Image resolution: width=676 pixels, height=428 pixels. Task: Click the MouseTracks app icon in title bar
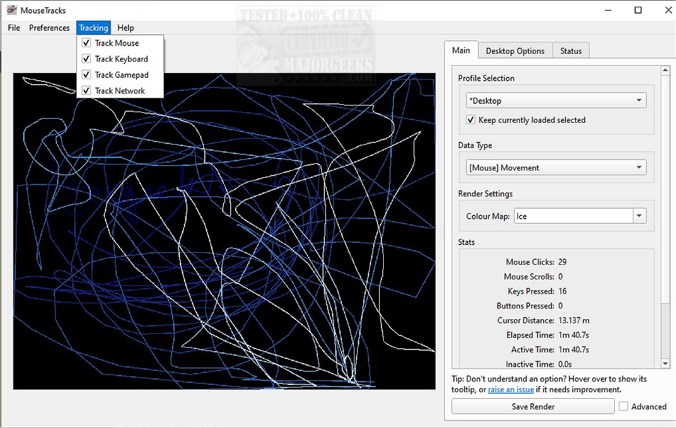11,10
